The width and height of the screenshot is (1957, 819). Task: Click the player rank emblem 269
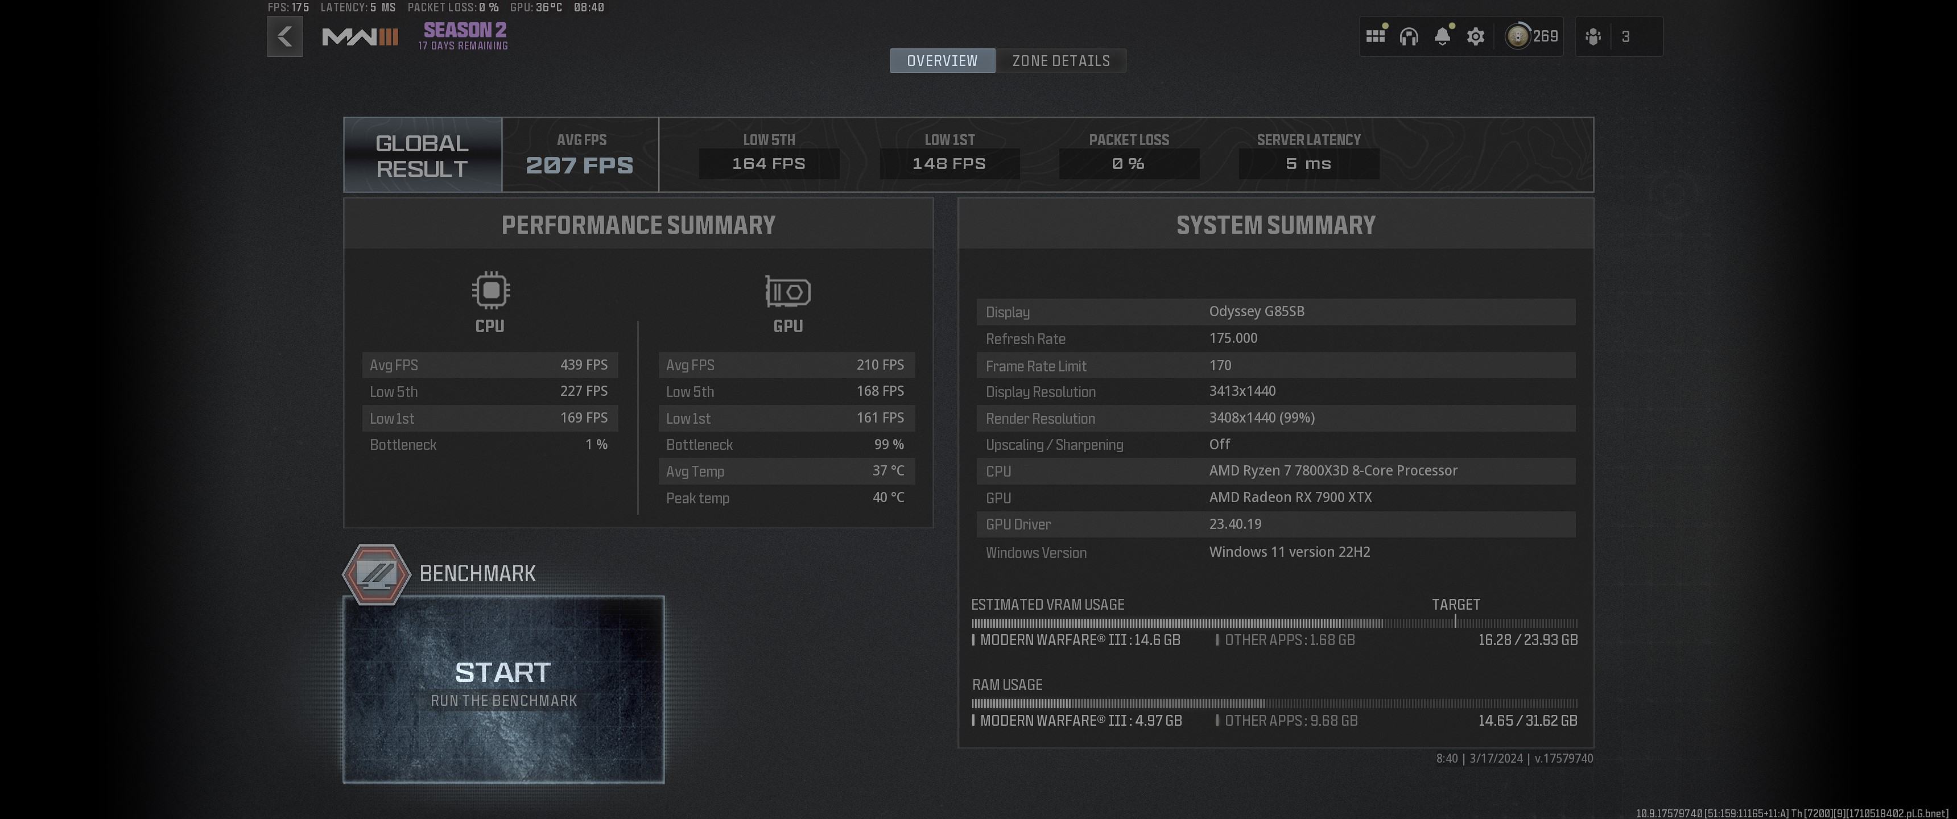(x=1518, y=36)
